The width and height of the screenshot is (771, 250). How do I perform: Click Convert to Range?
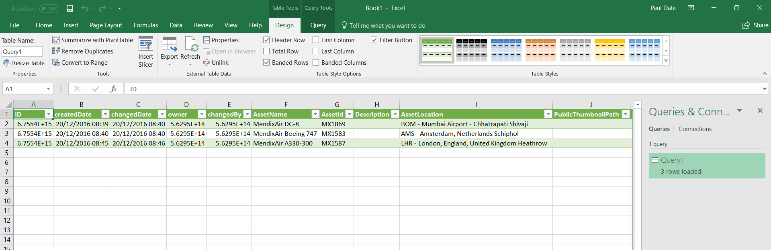click(80, 62)
